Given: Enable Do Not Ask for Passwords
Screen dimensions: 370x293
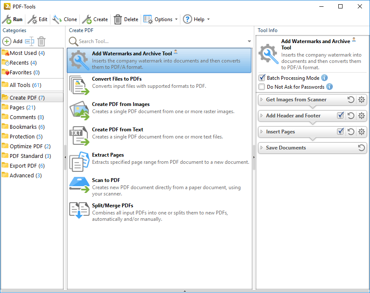Looking at the screenshot, I should pos(262,87).
